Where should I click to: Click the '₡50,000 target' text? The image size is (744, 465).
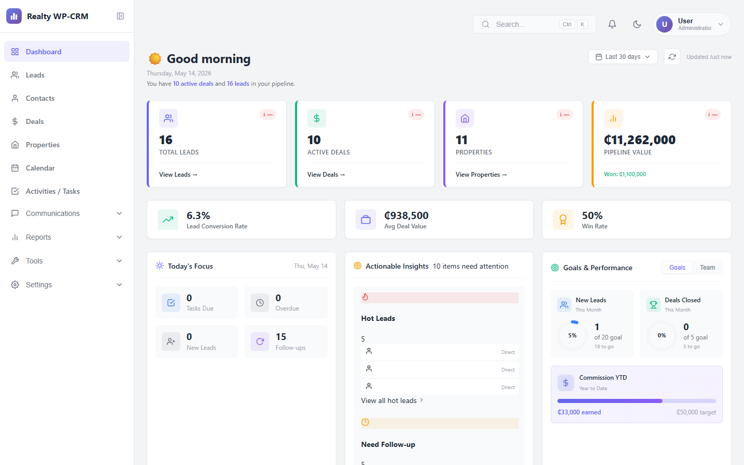tap(696, 412)
